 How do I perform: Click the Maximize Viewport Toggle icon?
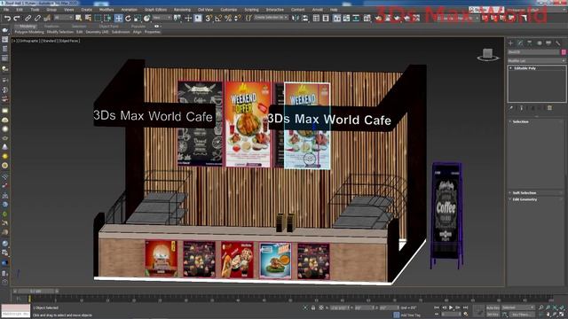(x=562, y=315)
